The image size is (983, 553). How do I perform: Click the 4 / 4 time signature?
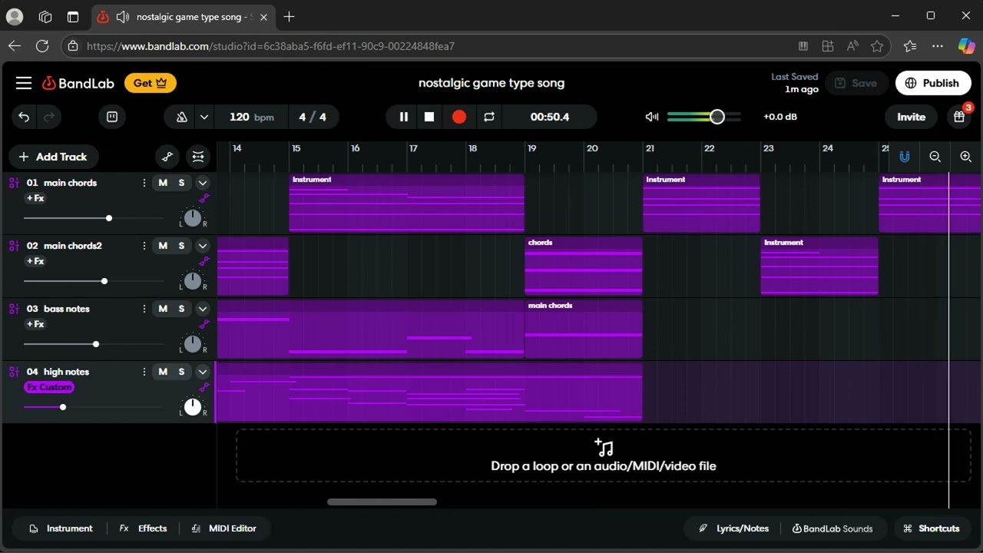point(313,117)
